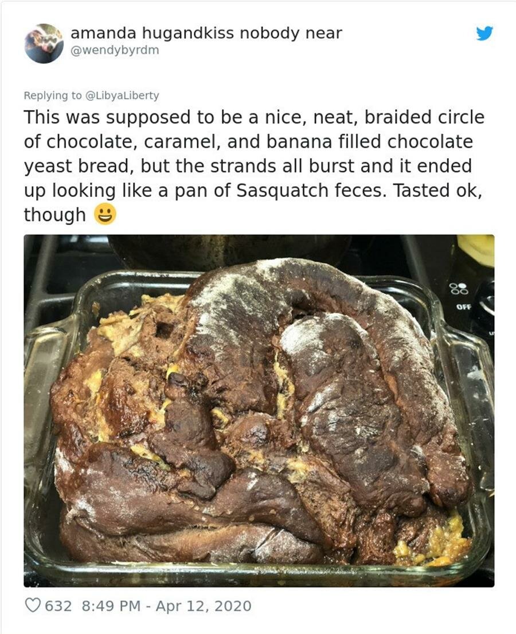Open the 8:49 PM timestamp link
The height and width of the screenshot is (634, 516).
111,606
